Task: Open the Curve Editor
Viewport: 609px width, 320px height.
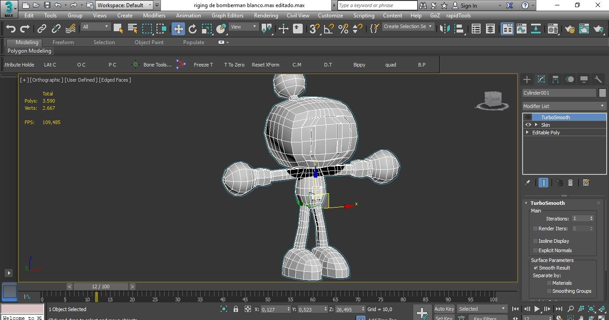Action: coord(522,29)
